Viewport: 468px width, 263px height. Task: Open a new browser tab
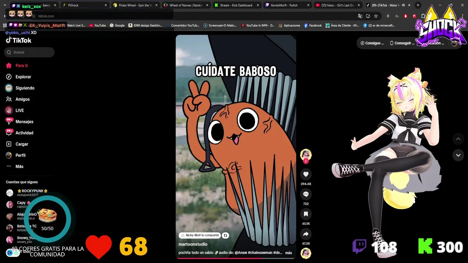click(x=418, y=5)
